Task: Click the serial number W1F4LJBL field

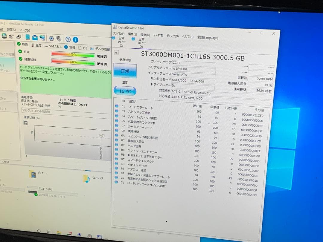Action: coord(194,69)
